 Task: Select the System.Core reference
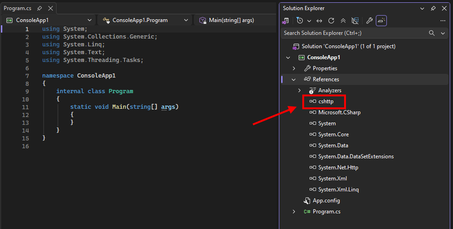[x=334, y=134]
